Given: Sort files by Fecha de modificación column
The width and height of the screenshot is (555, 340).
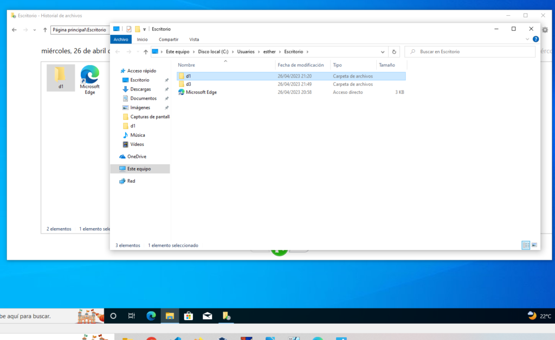Looking at the screenshot, I should [x=301, y=65].
